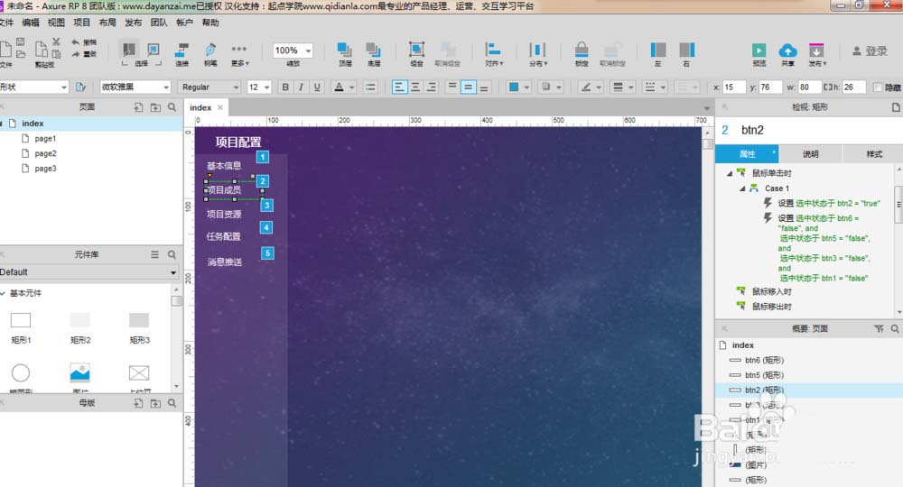Vertically align text to middle
The image size is (903, 487).
point(468,87)
